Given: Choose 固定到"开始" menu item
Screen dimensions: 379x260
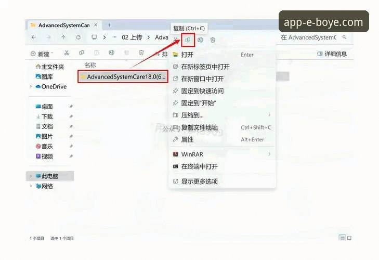Looking at the screenshot, I should (x=223, y=103).
